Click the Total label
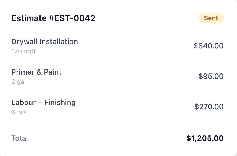The width and height of the screenshot is (237, 156). tap(19, 138)
